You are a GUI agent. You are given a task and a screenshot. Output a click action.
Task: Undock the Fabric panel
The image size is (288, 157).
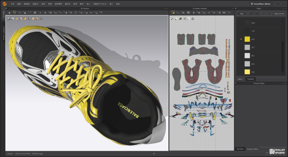[x=283, y=9]
